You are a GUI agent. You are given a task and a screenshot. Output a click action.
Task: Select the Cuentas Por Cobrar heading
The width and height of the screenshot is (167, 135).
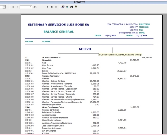51,76
